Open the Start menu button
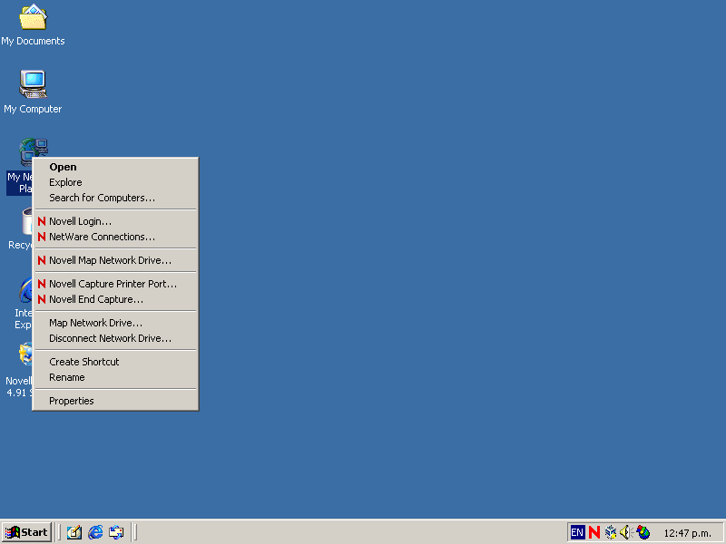Viewport: 726px width, 544px height. click(26, 532)
